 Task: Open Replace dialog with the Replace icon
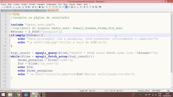(x=43, y=7)
